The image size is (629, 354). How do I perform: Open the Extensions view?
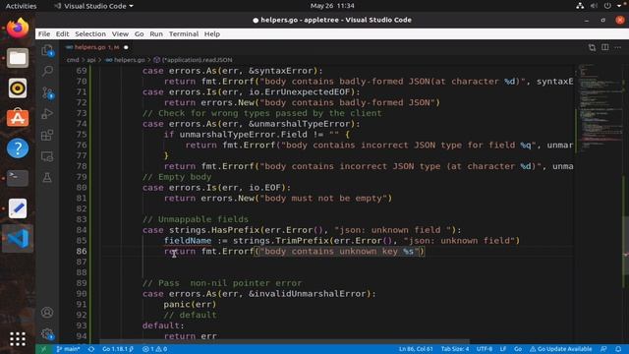(47, 136)
